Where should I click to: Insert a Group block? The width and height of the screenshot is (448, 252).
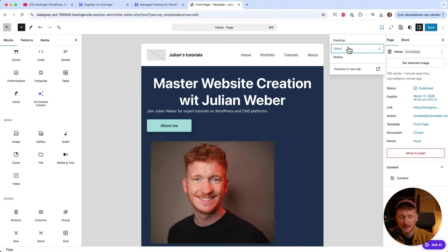pyautogui.click(x=65, y=216)
